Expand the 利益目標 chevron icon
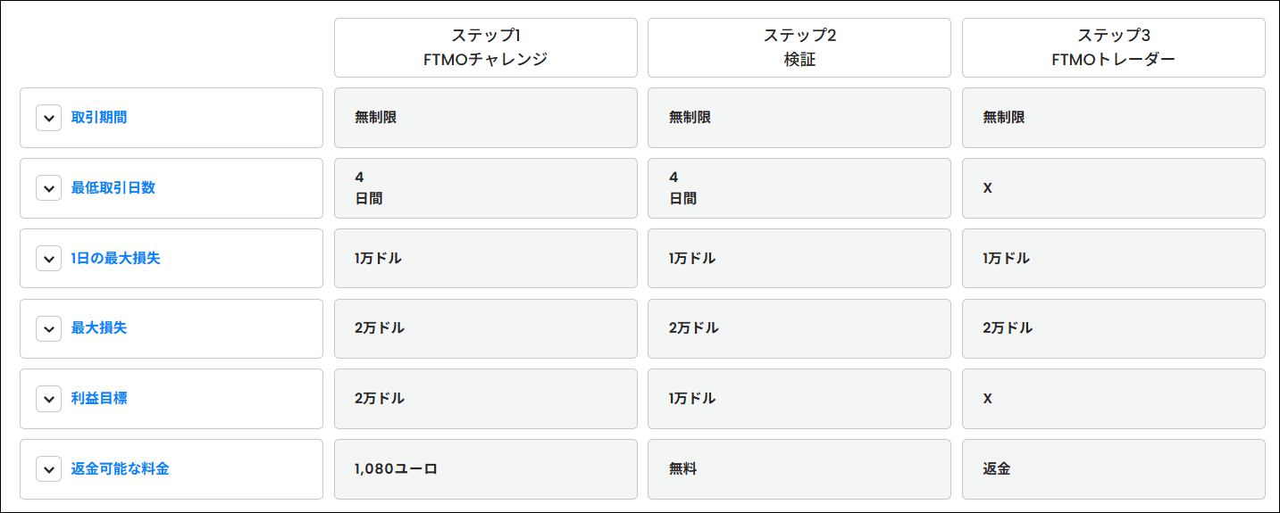The image size is (1280, 513). (x=49, y=399)
